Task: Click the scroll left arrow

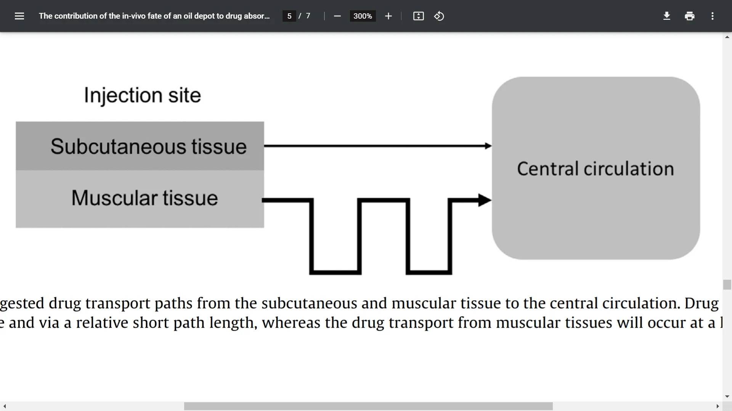Action: tap(5, 406)
